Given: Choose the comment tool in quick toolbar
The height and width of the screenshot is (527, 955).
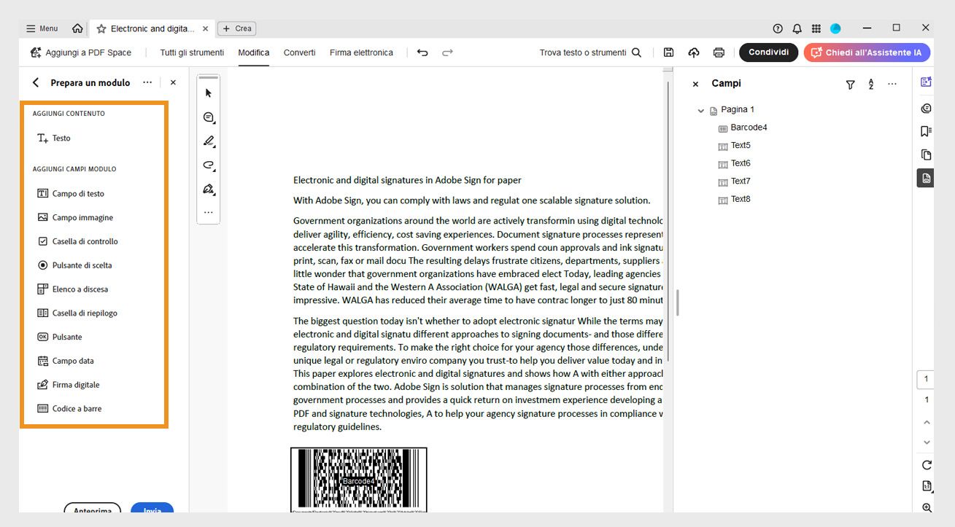Looking at the screenshot, I should [x=209, y=117].
